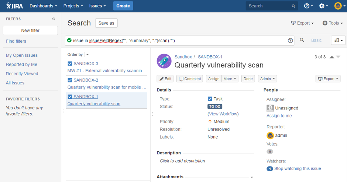Viewport: 347px width, 182px height.
Task: Open the issue Export dropdown
Action: tap(328, 78)
